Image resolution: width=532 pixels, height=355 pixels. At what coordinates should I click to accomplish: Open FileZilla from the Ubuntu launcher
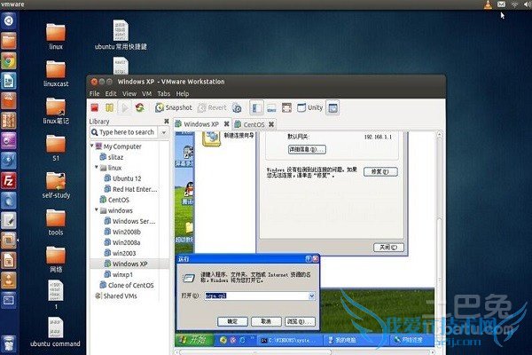click(x=9, y=181)
